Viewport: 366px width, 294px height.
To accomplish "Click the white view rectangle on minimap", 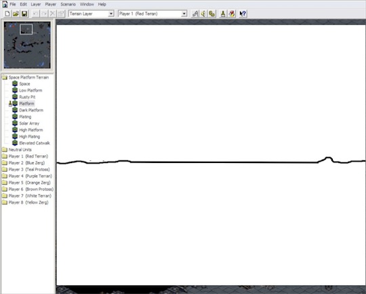I will (x=26, y=29).
